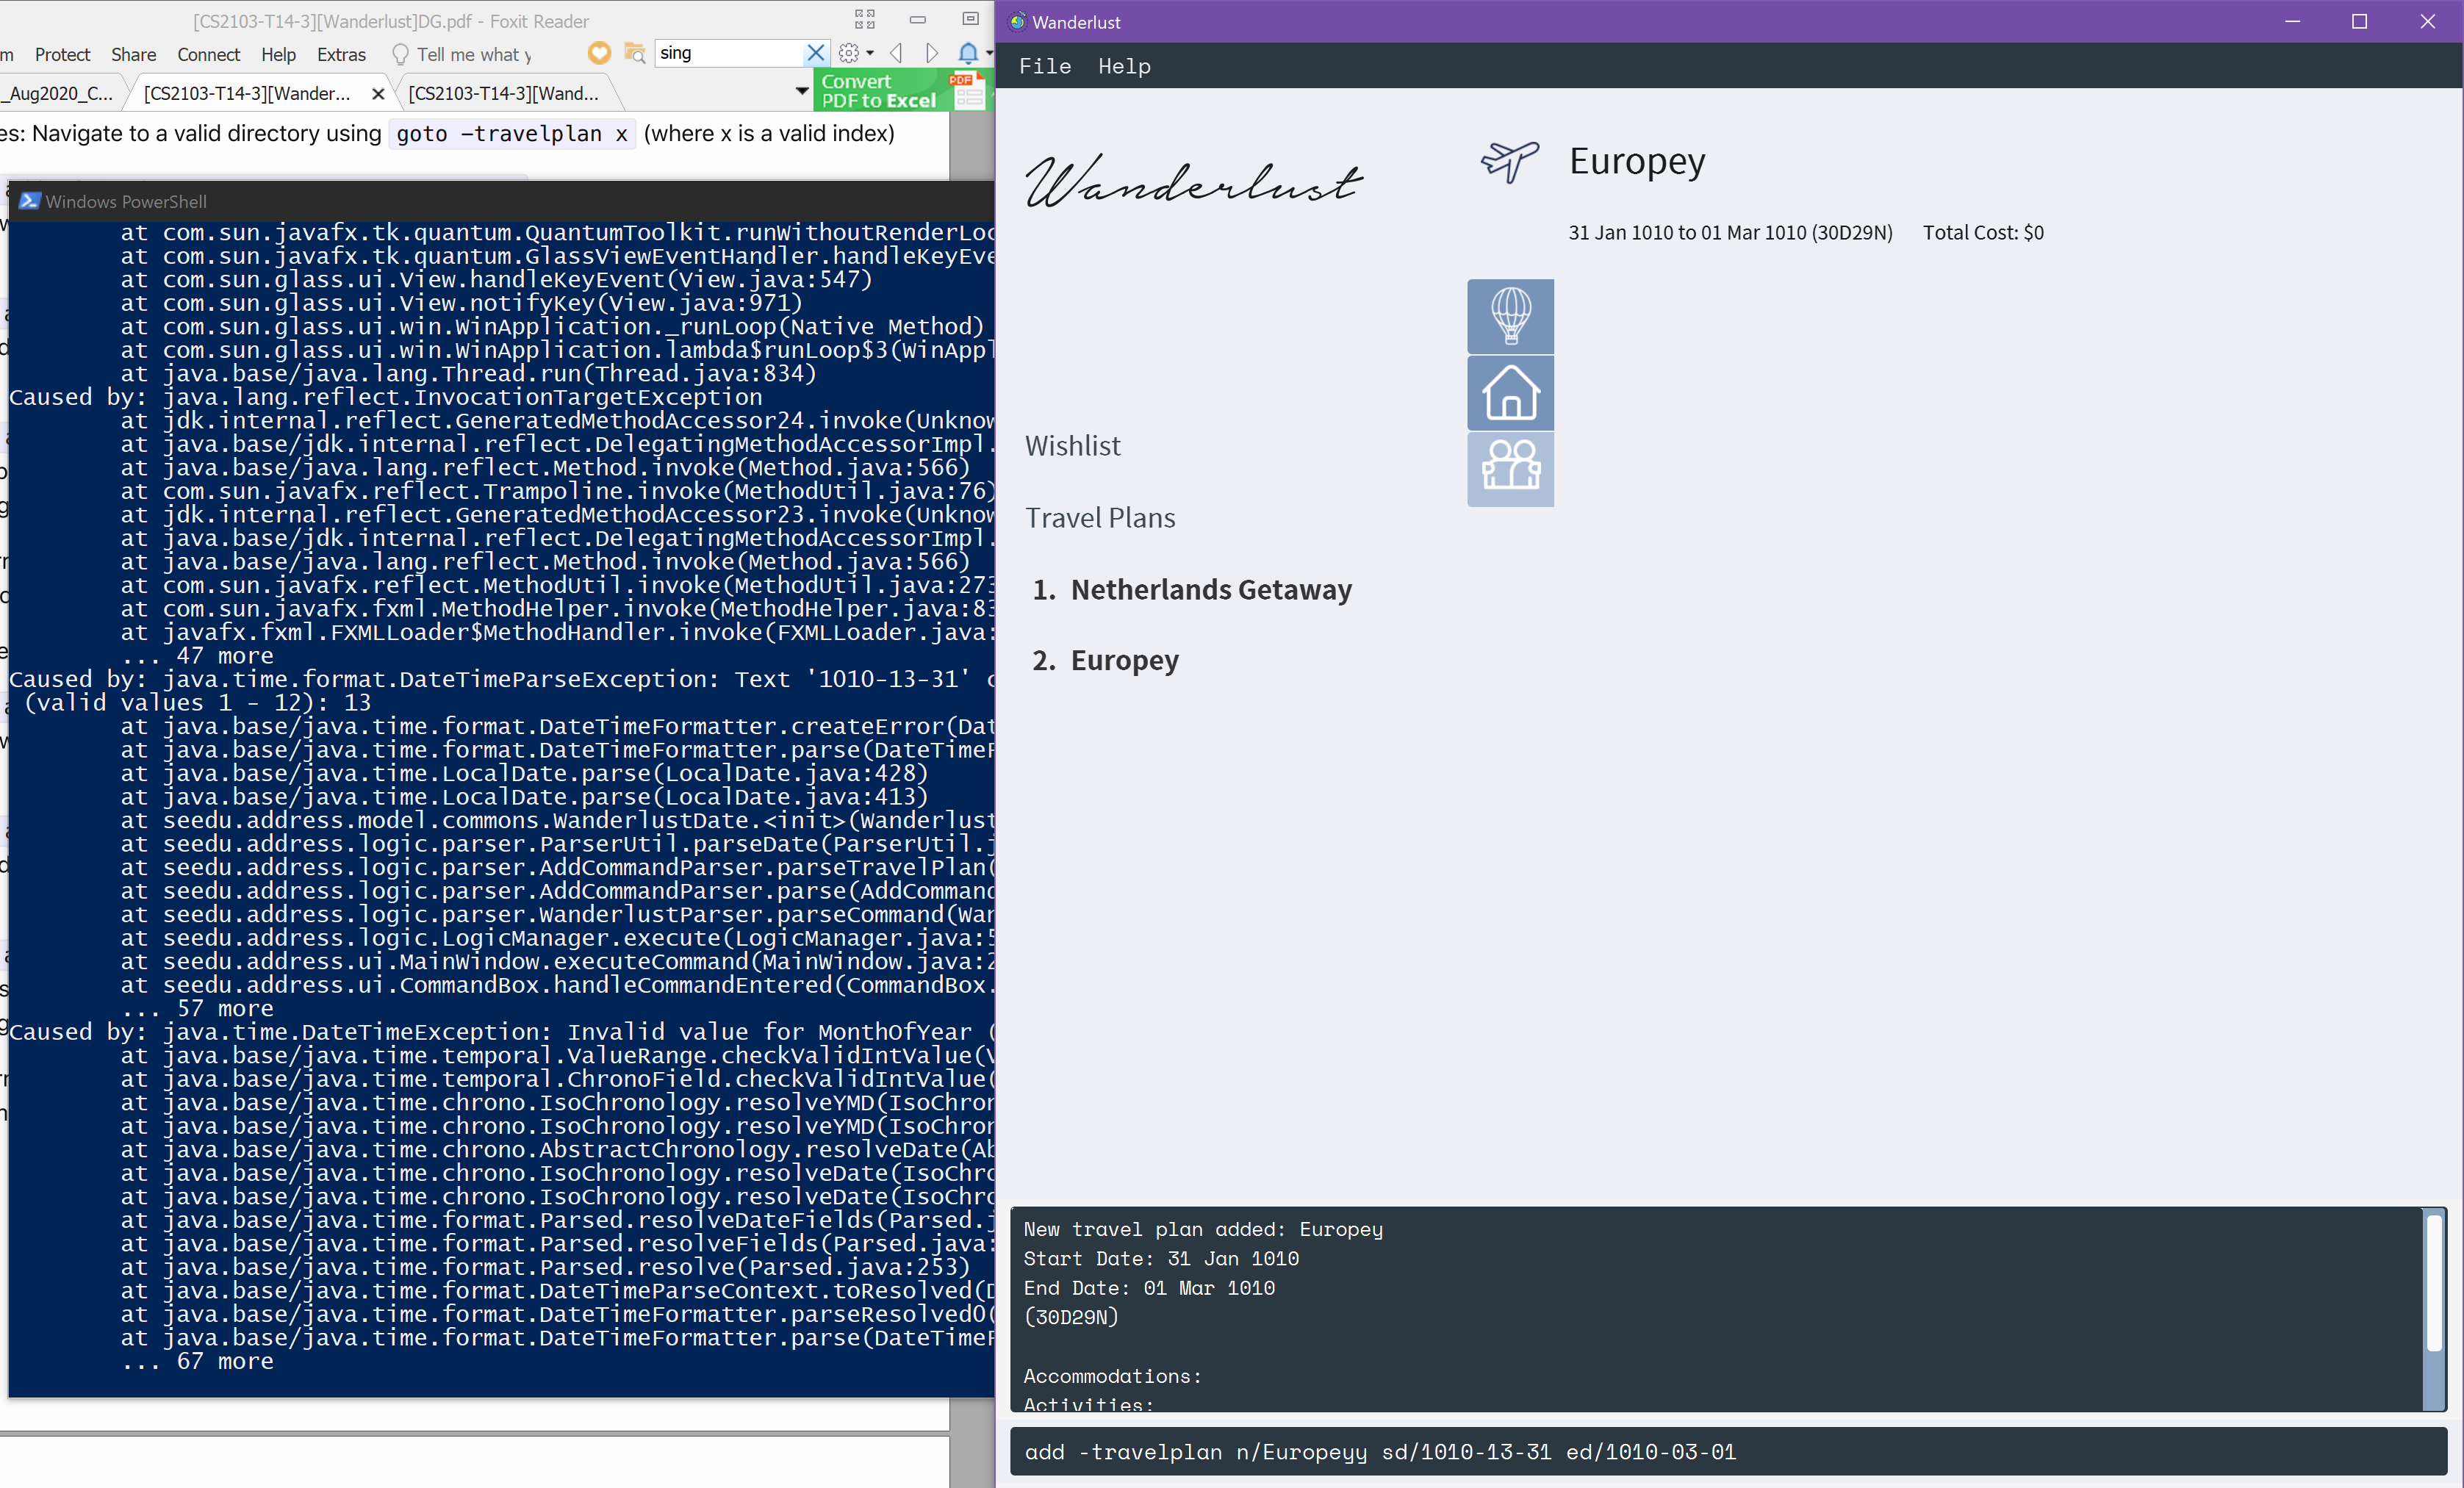2464x1488 pixels.
Task: Click the house accommodations tab icon
Action: (x=1510, y=393)
